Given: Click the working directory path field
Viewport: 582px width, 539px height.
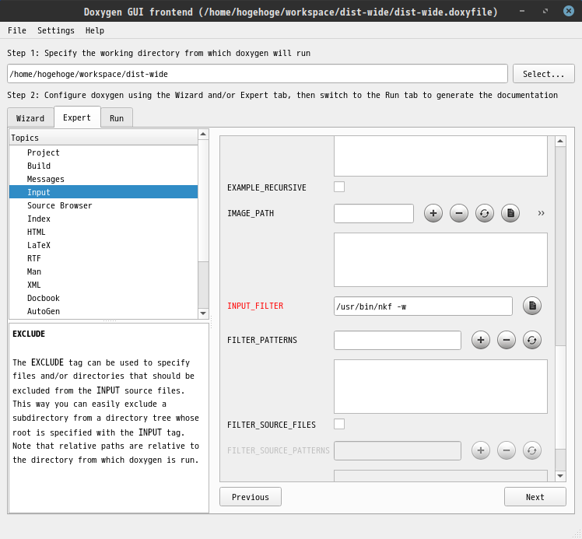Looking at the screenshot, I should coord(258,74).
